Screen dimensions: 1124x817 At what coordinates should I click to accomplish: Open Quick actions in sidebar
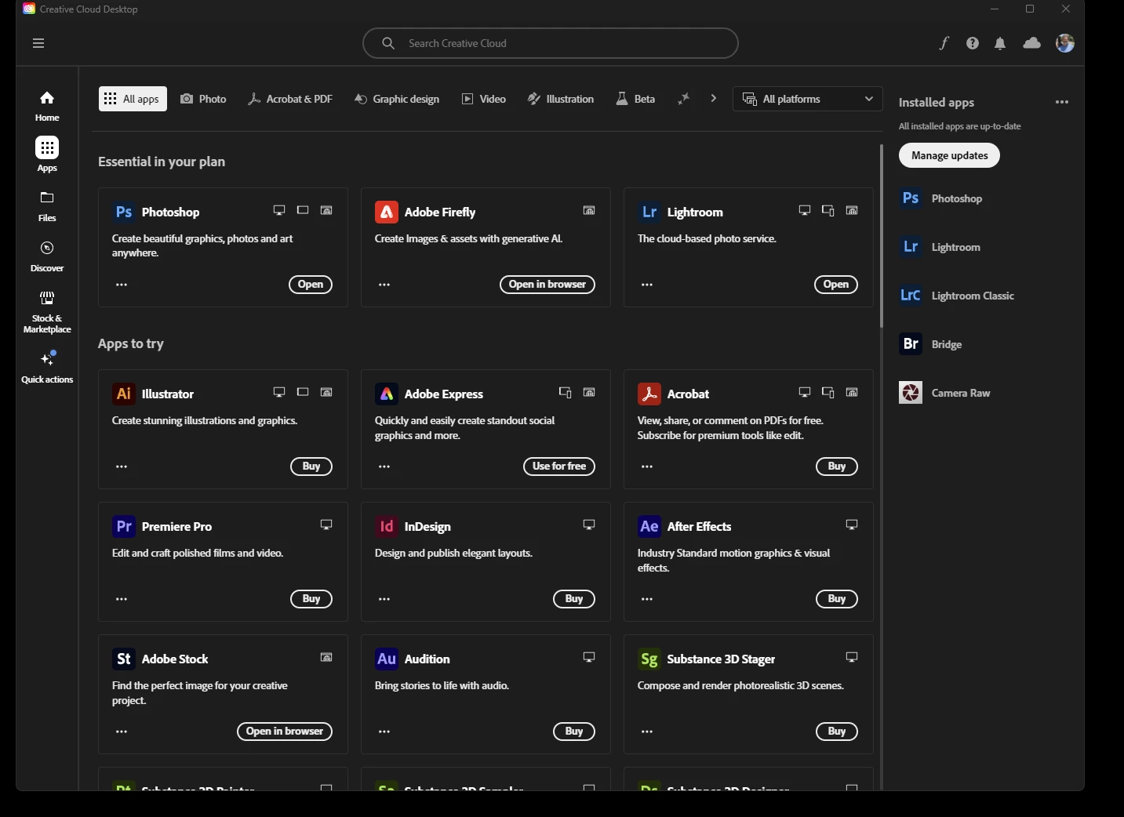pyautogui.click(x=47, y=367)
